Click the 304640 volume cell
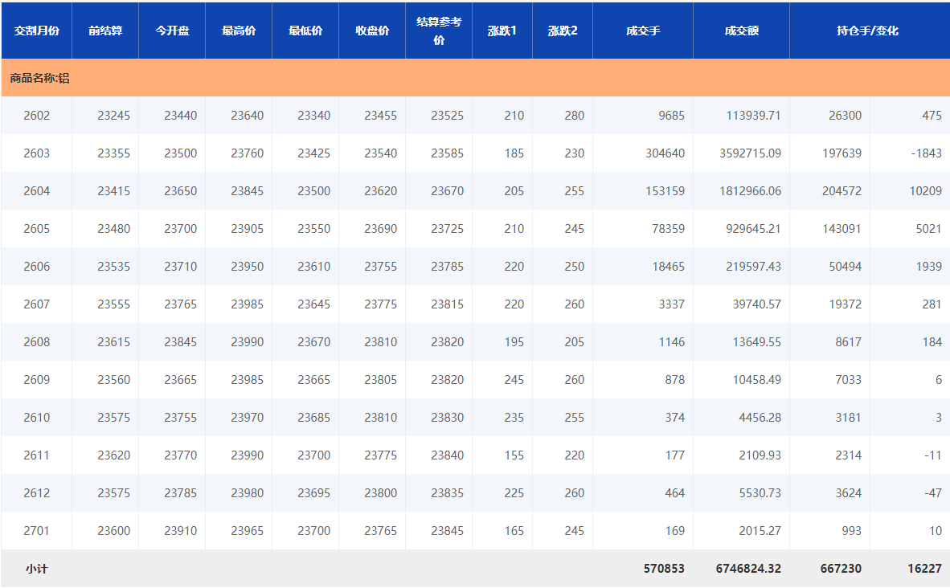Viewport: 950px width, 588px height. tap(665, 153)
